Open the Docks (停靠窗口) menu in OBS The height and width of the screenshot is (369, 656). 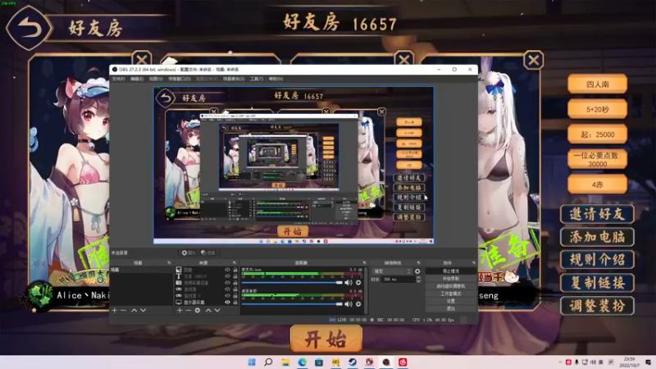point(180,79)
